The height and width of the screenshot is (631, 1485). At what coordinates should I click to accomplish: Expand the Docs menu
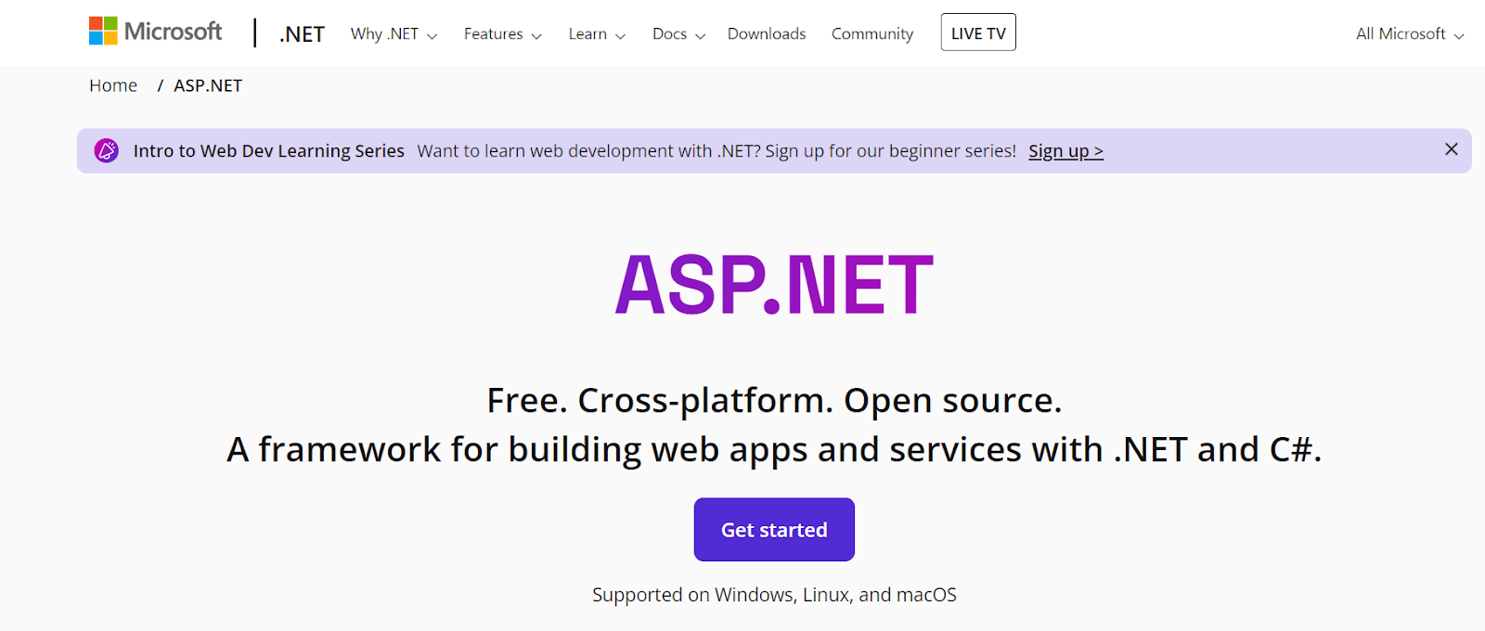[x=678, y=34]
